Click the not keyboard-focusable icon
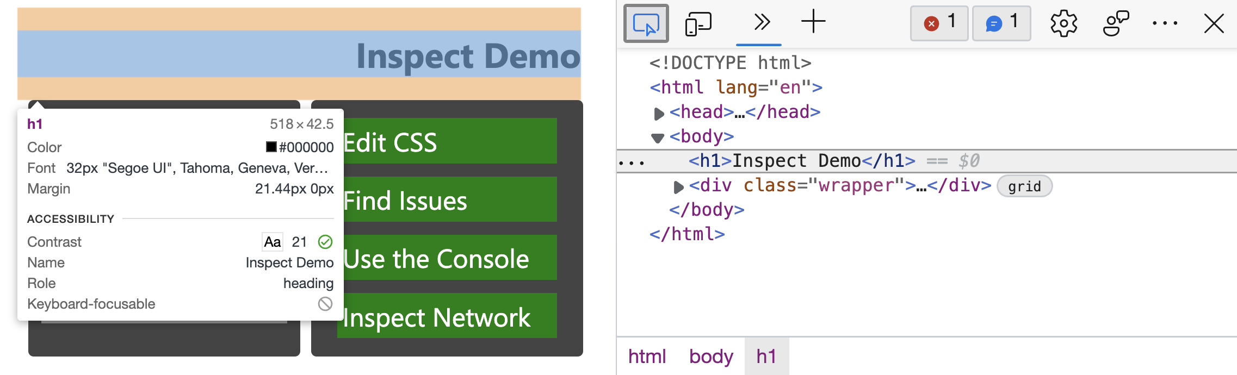This screenshot has height=375, width=1237. click(x=325, y=304)
